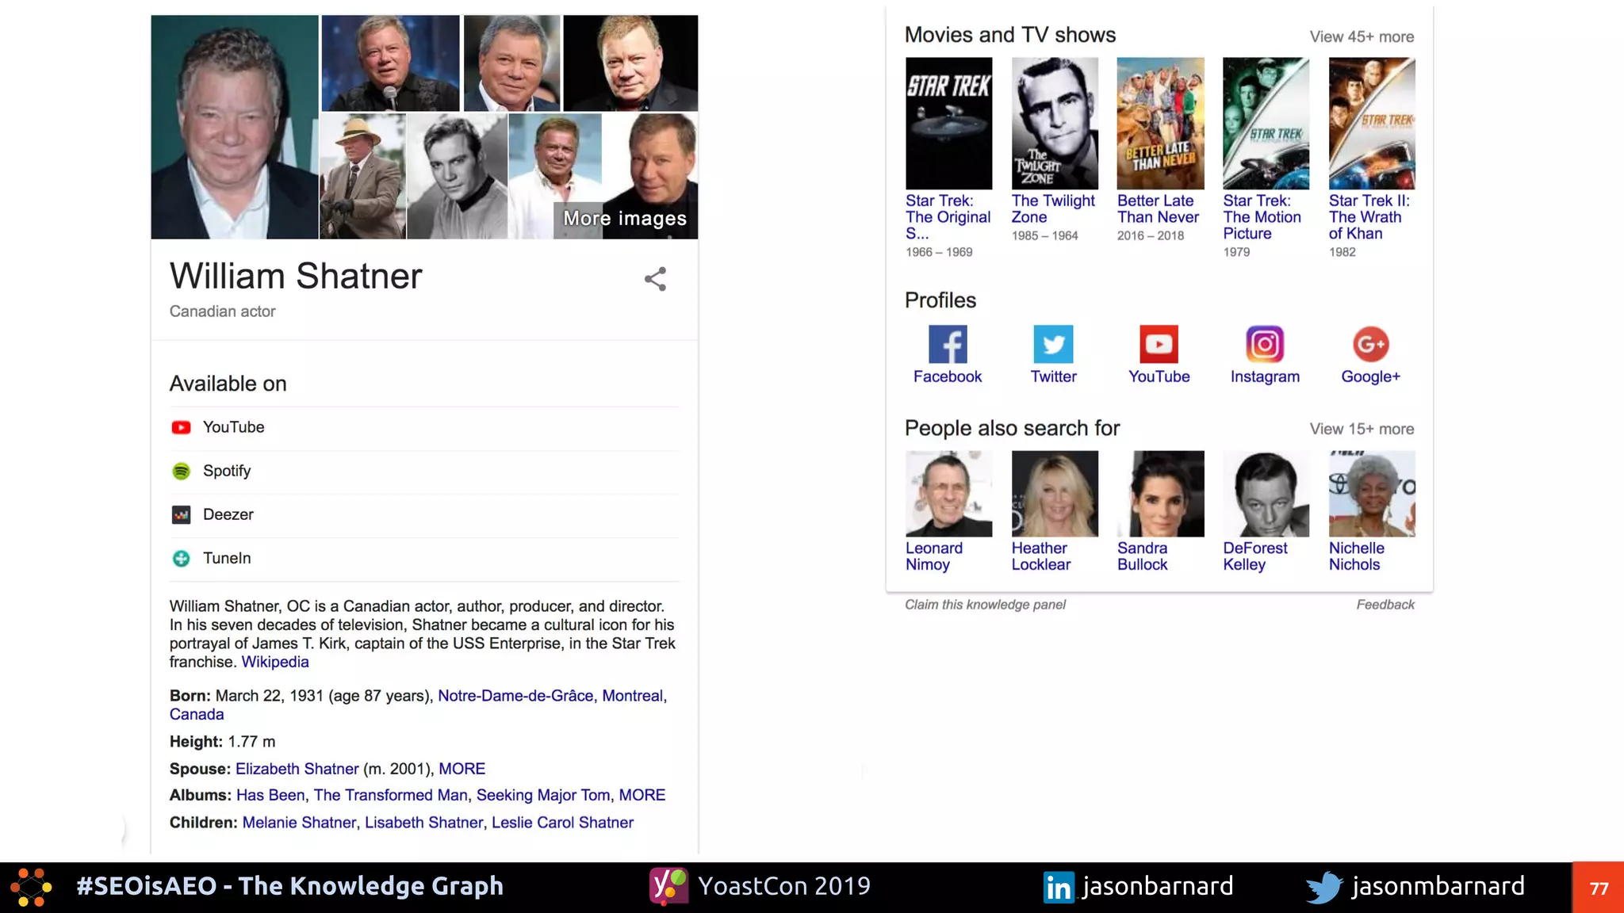Open The Transformed Man album link
This screenshot has width=1624, height=913.
pos(390,795)
